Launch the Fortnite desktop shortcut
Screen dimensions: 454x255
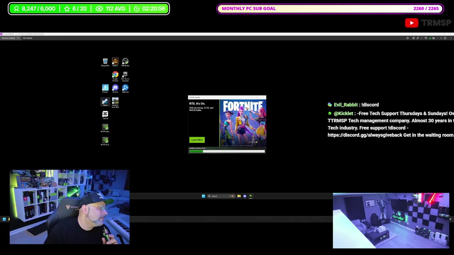click(x=105, y=89)
